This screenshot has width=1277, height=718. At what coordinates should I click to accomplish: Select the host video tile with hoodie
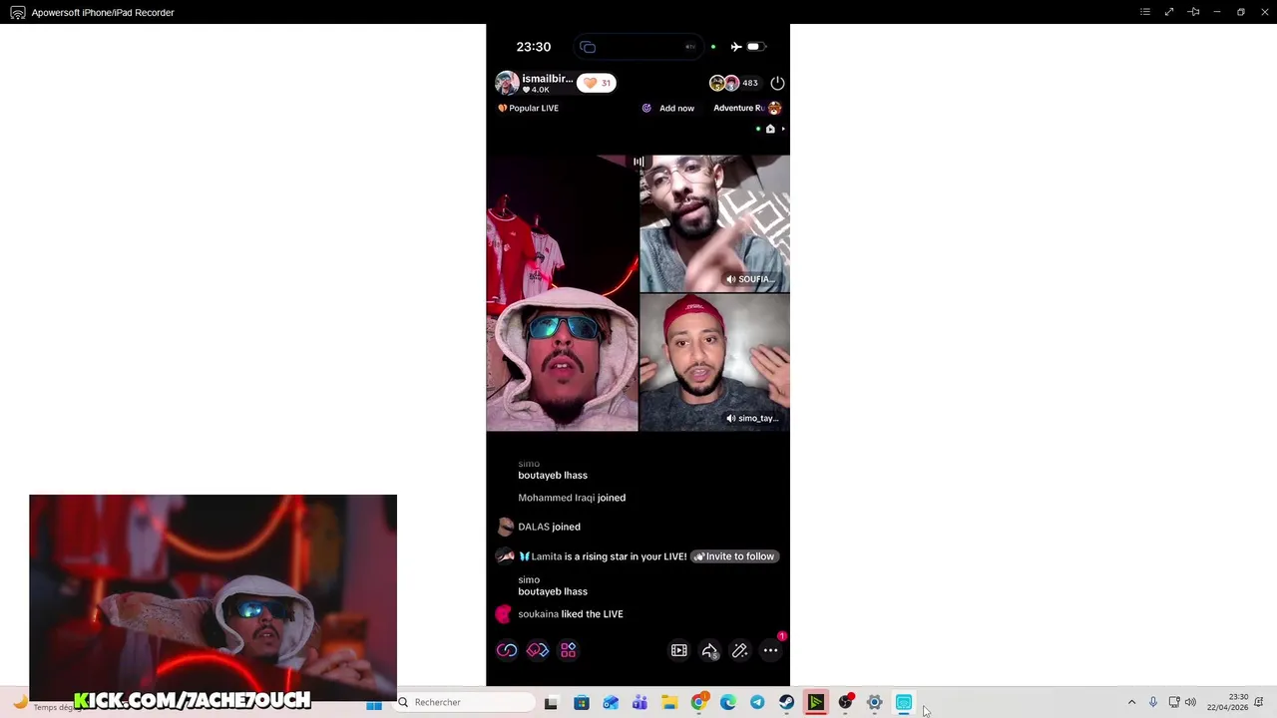pos(562,293)
